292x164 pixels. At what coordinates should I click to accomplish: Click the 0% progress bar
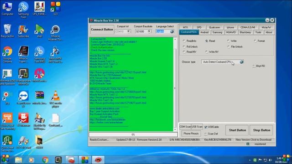[x=133, y=134]
